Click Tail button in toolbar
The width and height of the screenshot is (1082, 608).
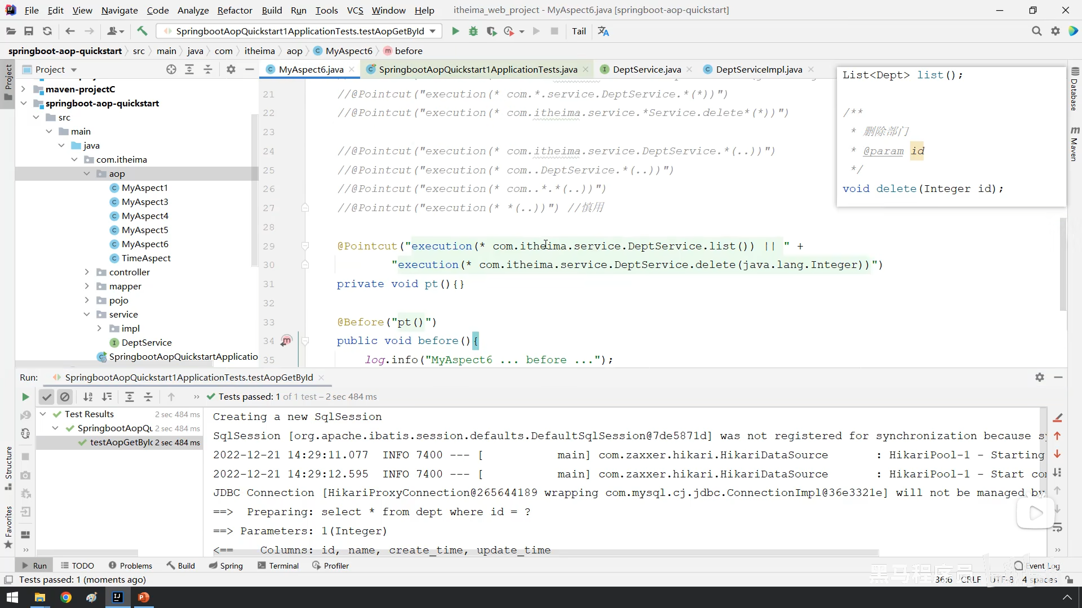click(579, 32)
